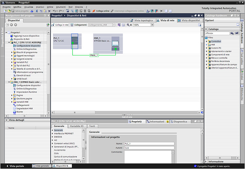The image size is (245, 169).
Task: Delete using the X icon next to paste
Action: point(49,11)
